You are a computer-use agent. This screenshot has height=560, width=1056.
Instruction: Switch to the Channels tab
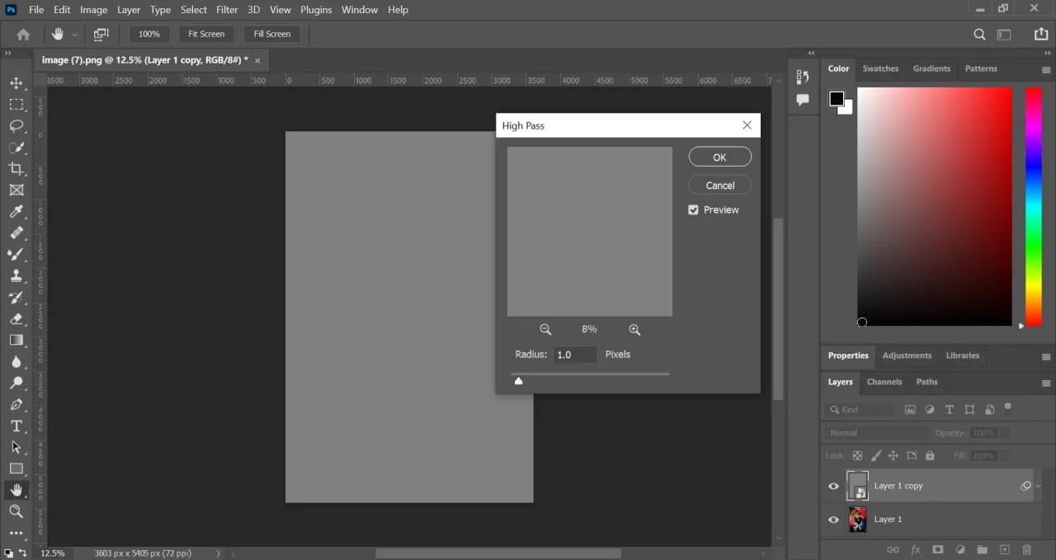point(884,382)
